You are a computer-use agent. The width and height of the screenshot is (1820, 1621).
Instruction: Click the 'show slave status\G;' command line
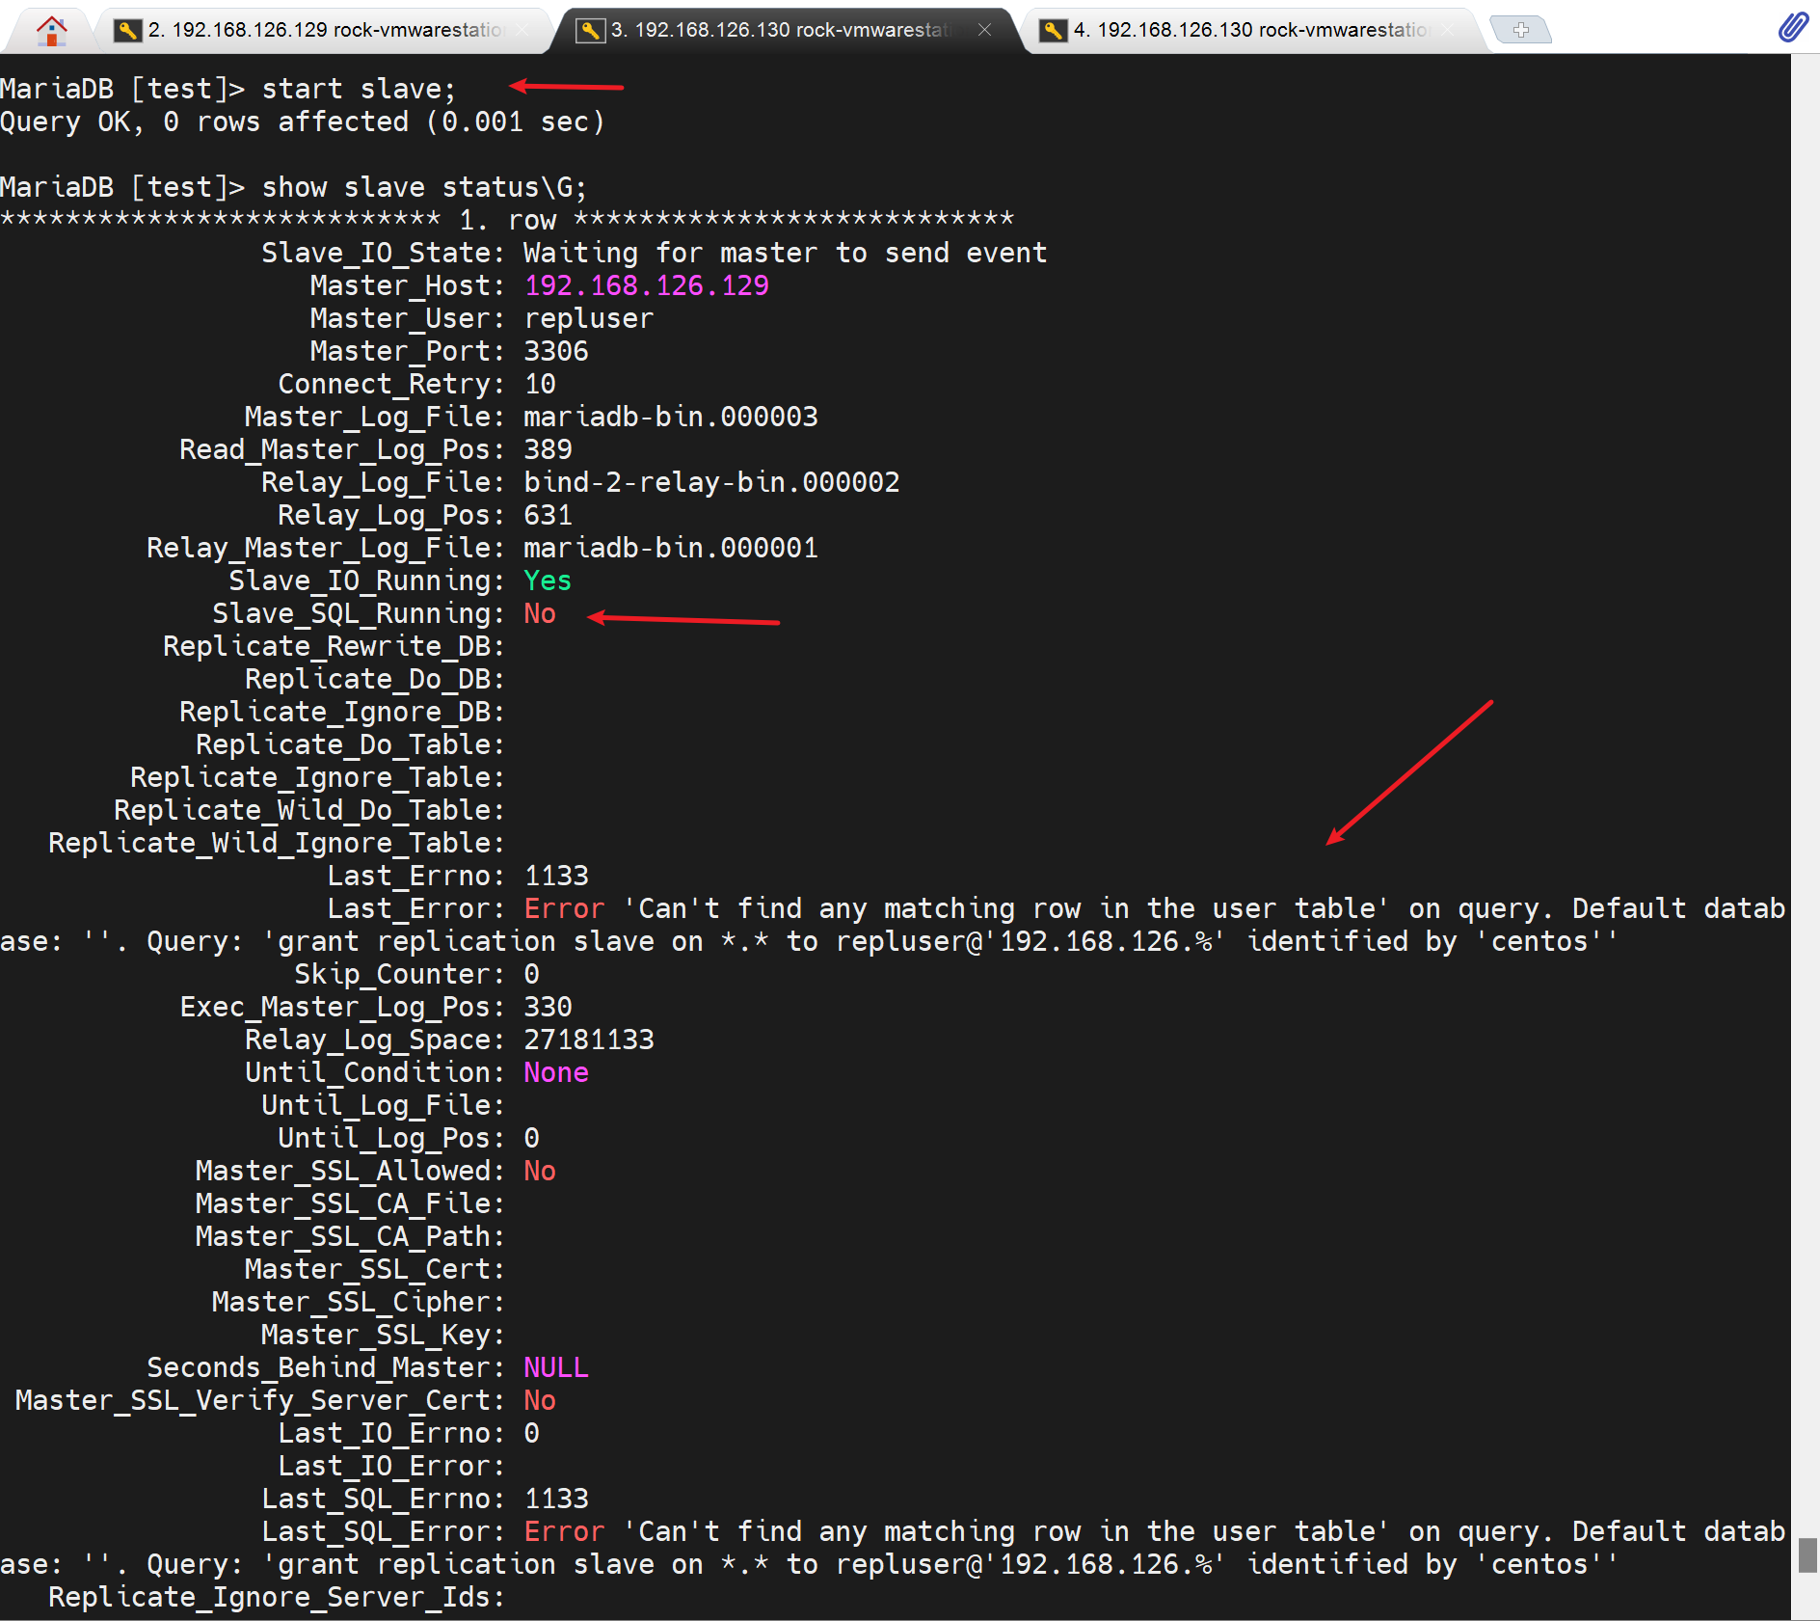pyautogui.click(x=423, y=187)
